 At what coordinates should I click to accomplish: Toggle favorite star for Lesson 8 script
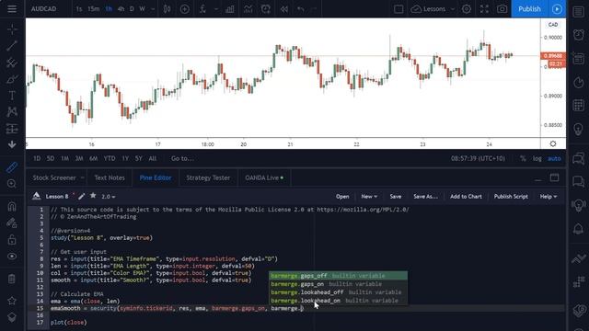[93, 196]
